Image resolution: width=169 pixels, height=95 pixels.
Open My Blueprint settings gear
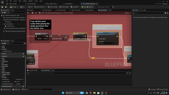25,43
